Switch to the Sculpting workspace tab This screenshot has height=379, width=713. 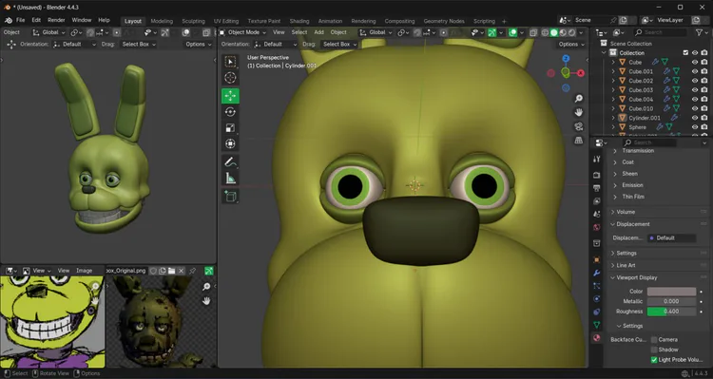[x=193, y=21]
